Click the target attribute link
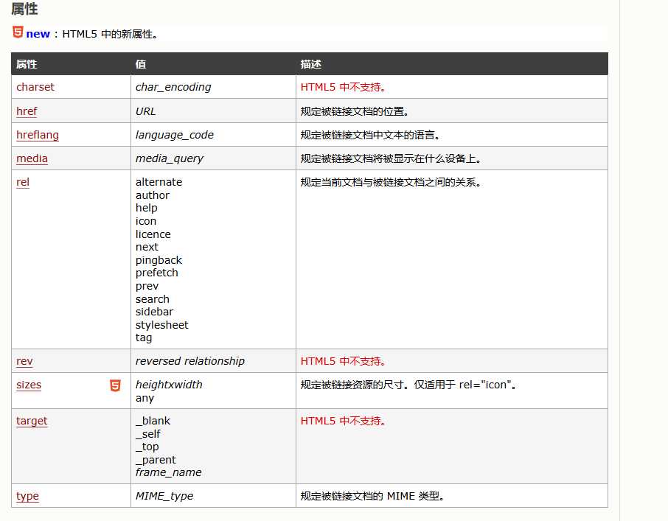The image size is (668, 521). point(32,421)
